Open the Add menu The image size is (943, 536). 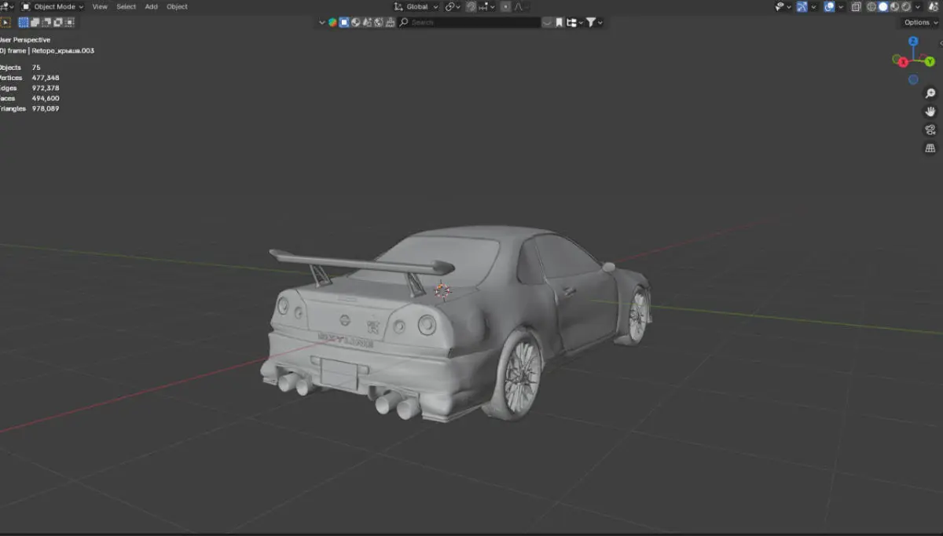[151, 6]
